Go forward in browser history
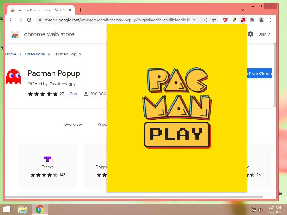Image resolution: width=287 pixels, height=215 pixels. 20,20
